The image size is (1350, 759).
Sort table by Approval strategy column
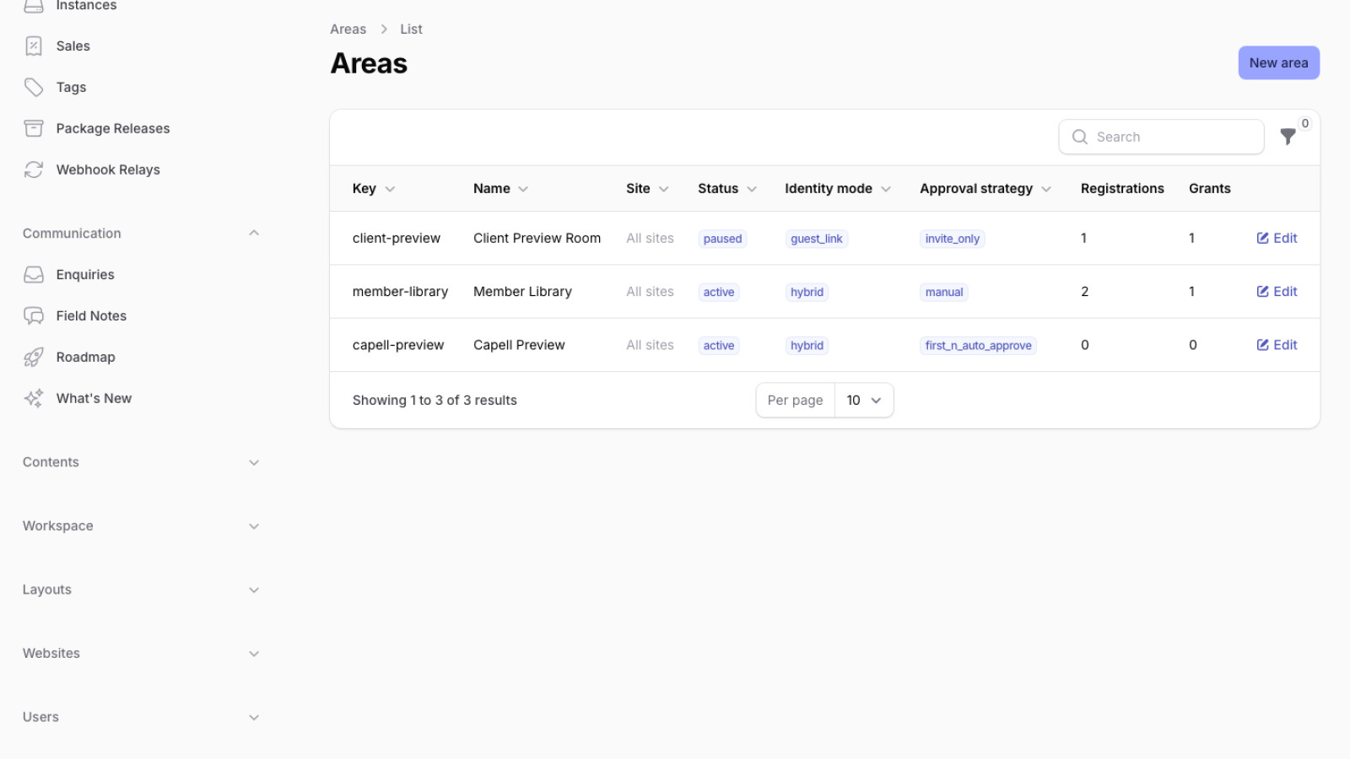pyautogui.click(x=985, y=189)
